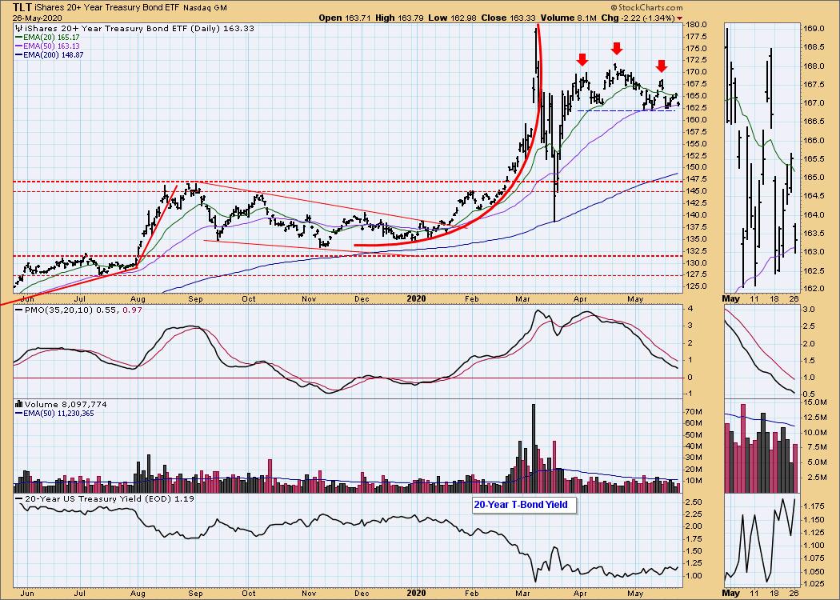Click the 'Aug' label on the main price axis
Viewport: 840px width, 600px height.
tap(138, 299)
